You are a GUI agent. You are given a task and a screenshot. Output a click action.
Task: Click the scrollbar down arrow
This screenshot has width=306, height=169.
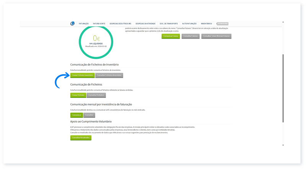point(283,145)
